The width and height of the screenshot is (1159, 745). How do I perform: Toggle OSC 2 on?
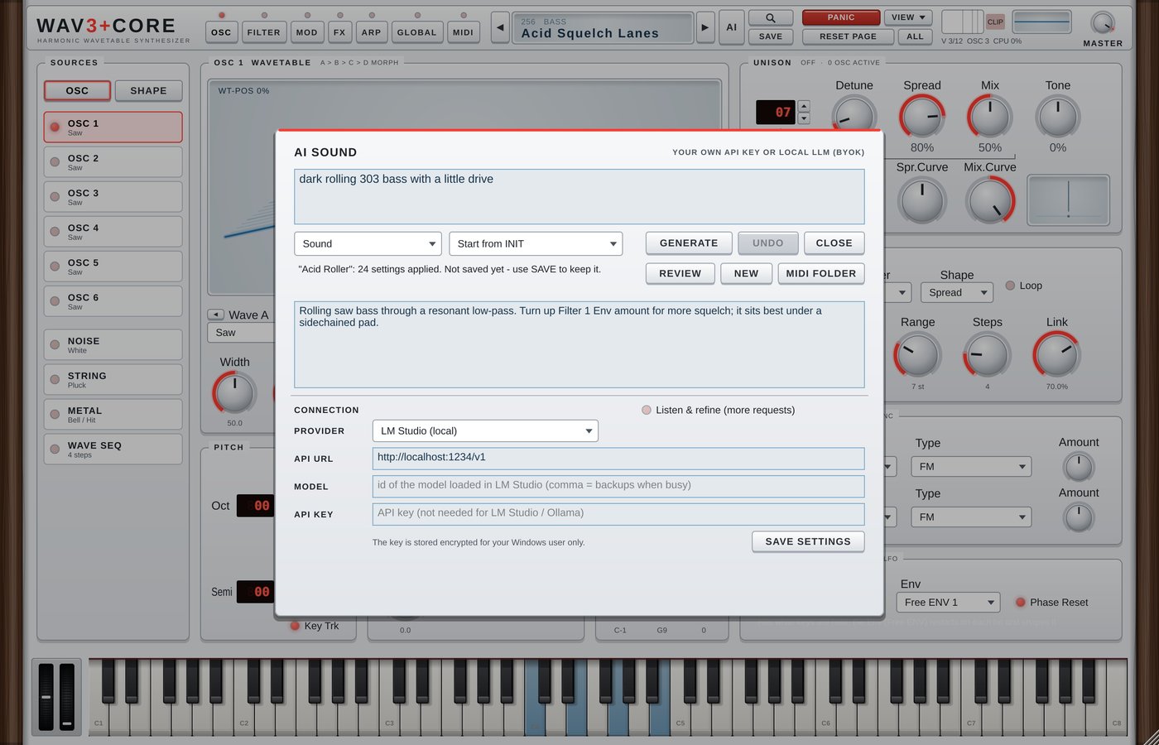[55, 162]
